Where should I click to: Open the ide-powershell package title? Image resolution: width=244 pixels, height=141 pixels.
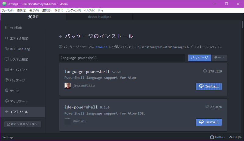[81, 107]
